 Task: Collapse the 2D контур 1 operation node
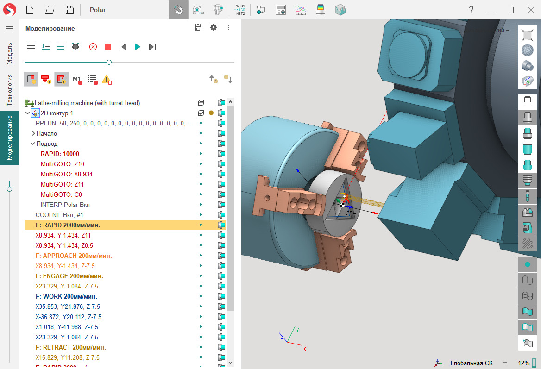27,113
